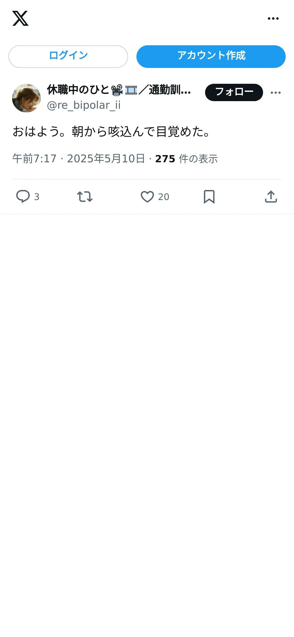This screenshot has width=294, height=637.
Task: Follow the account with フォロー
Action: point(234,92)
